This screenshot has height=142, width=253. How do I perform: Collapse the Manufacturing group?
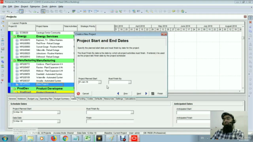coord(12,60)
